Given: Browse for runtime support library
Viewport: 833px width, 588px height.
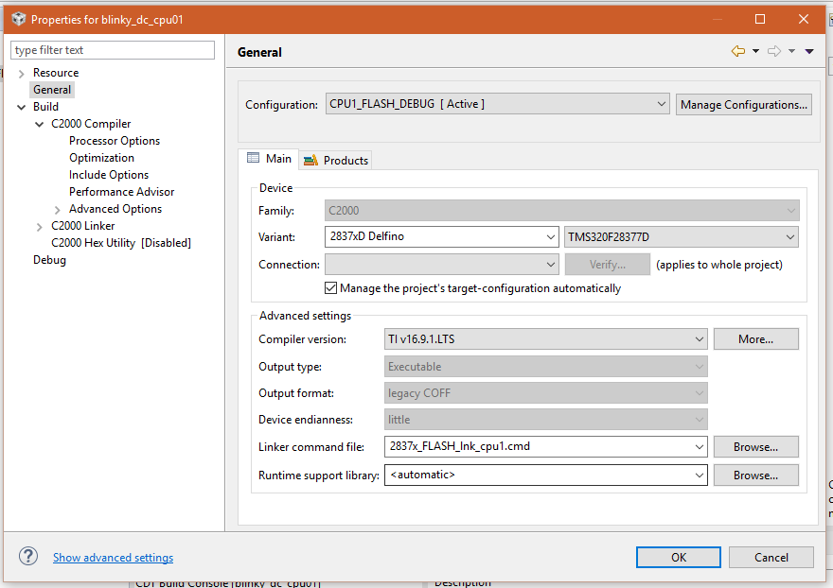Looking at the screenshot, I should pyautogui.click(x=756, y=475).
